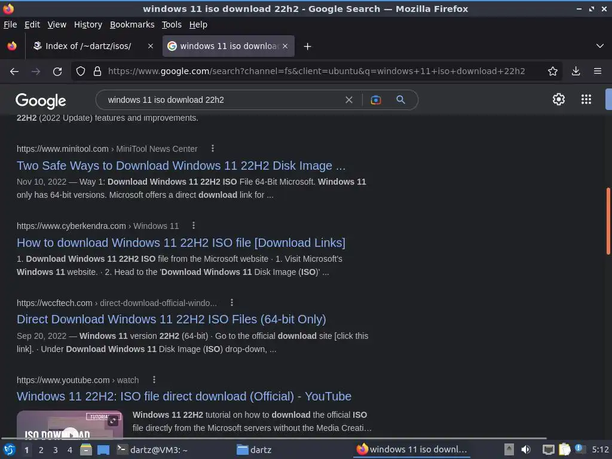612x459 pixels.
Task: Open Direct Download Windows 11 22H2 ISO link
Action: click(172, 319)
